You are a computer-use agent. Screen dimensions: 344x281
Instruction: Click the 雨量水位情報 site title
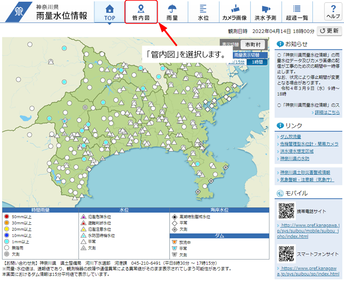coord(62,15)
